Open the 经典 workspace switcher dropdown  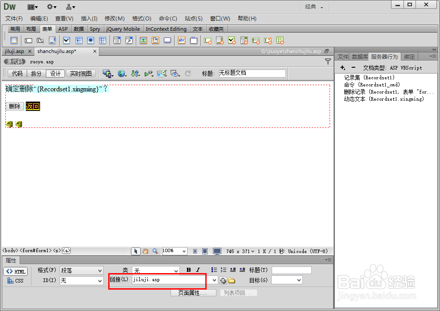(314, 7)
